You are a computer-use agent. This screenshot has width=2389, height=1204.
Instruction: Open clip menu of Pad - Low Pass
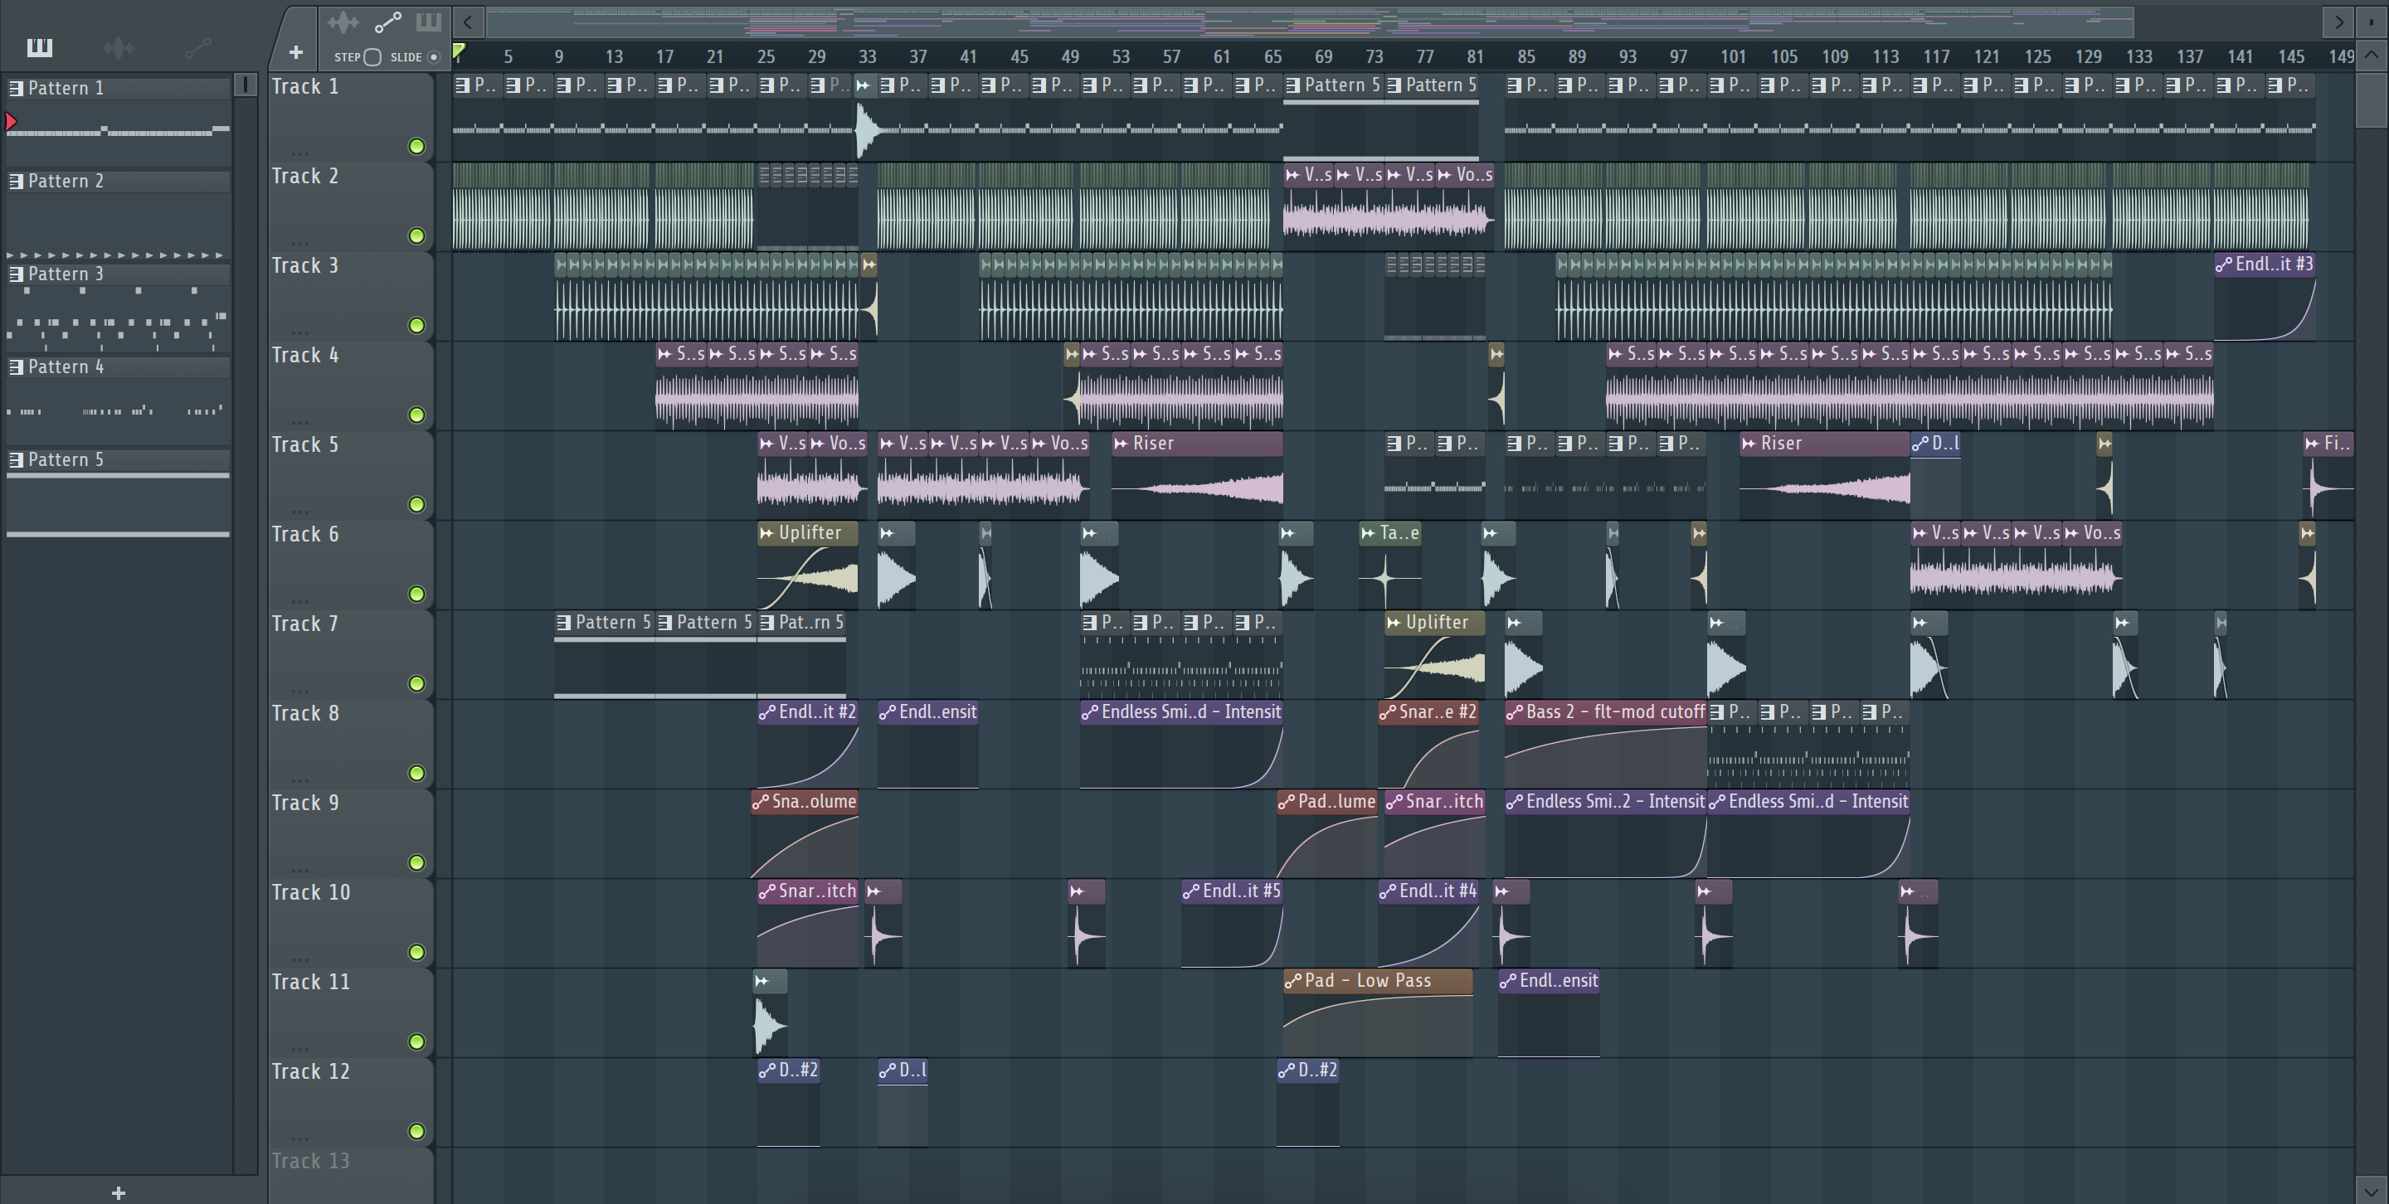tap(1293, 981)
